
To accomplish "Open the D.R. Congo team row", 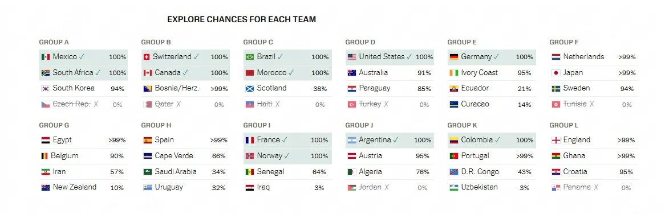I will (492, 172).
